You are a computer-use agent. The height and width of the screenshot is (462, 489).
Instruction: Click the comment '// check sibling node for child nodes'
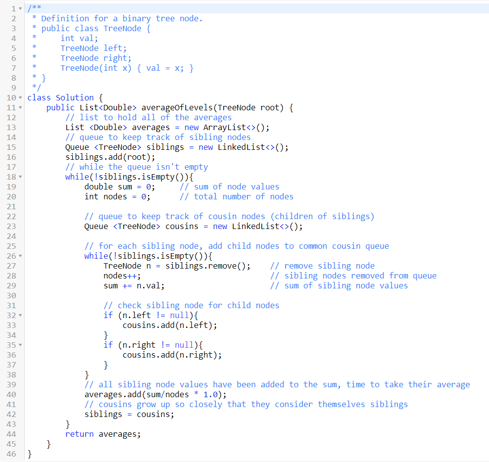pos(191,305)
